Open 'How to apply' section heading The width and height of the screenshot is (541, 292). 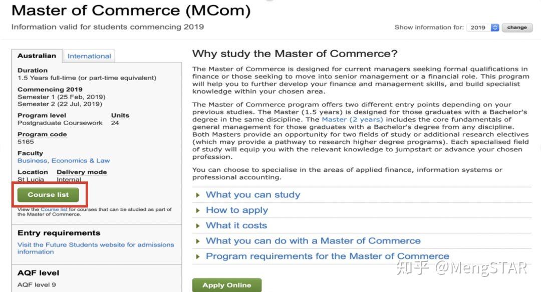click(236, 210)
